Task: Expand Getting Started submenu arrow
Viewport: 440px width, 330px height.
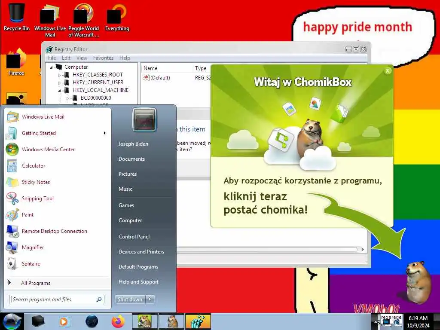Action: click(x=105, y=133)
